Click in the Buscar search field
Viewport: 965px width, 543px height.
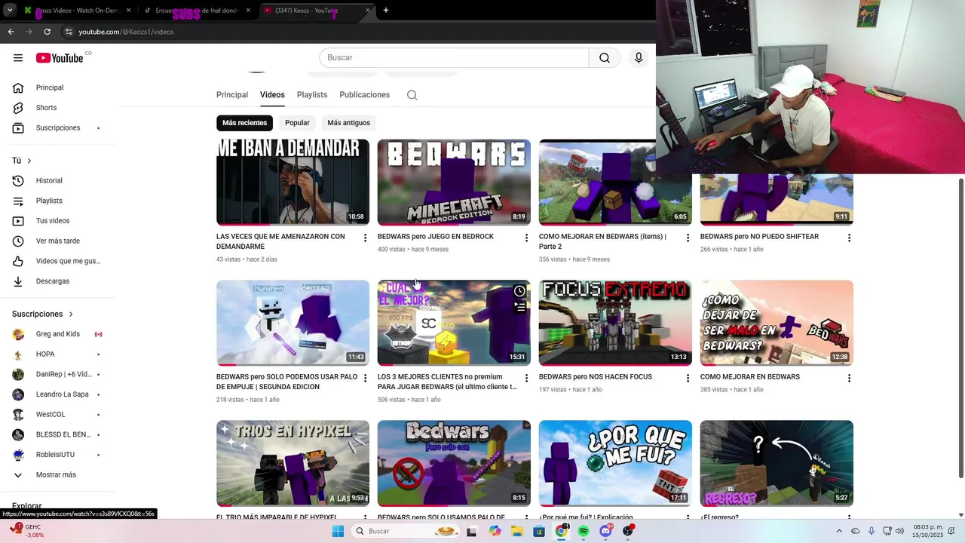[x=454, y=58]
